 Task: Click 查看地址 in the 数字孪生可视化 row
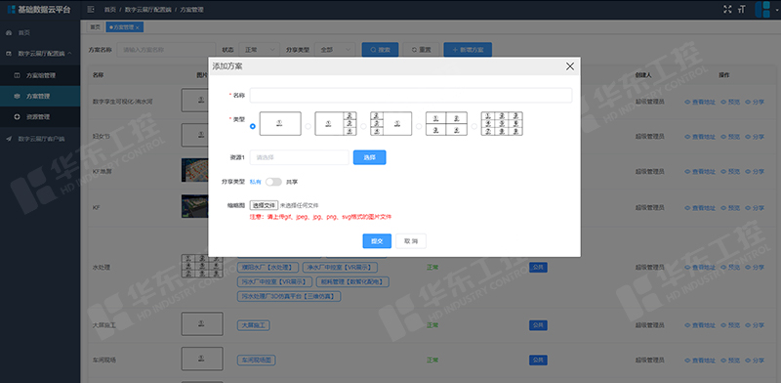coord(700,102)
